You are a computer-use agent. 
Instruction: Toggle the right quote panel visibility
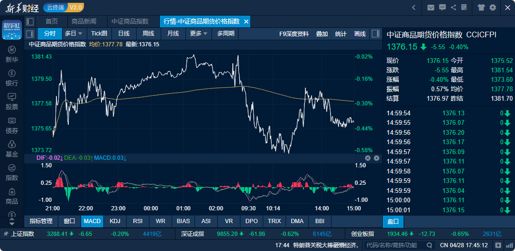coord(375,34)
